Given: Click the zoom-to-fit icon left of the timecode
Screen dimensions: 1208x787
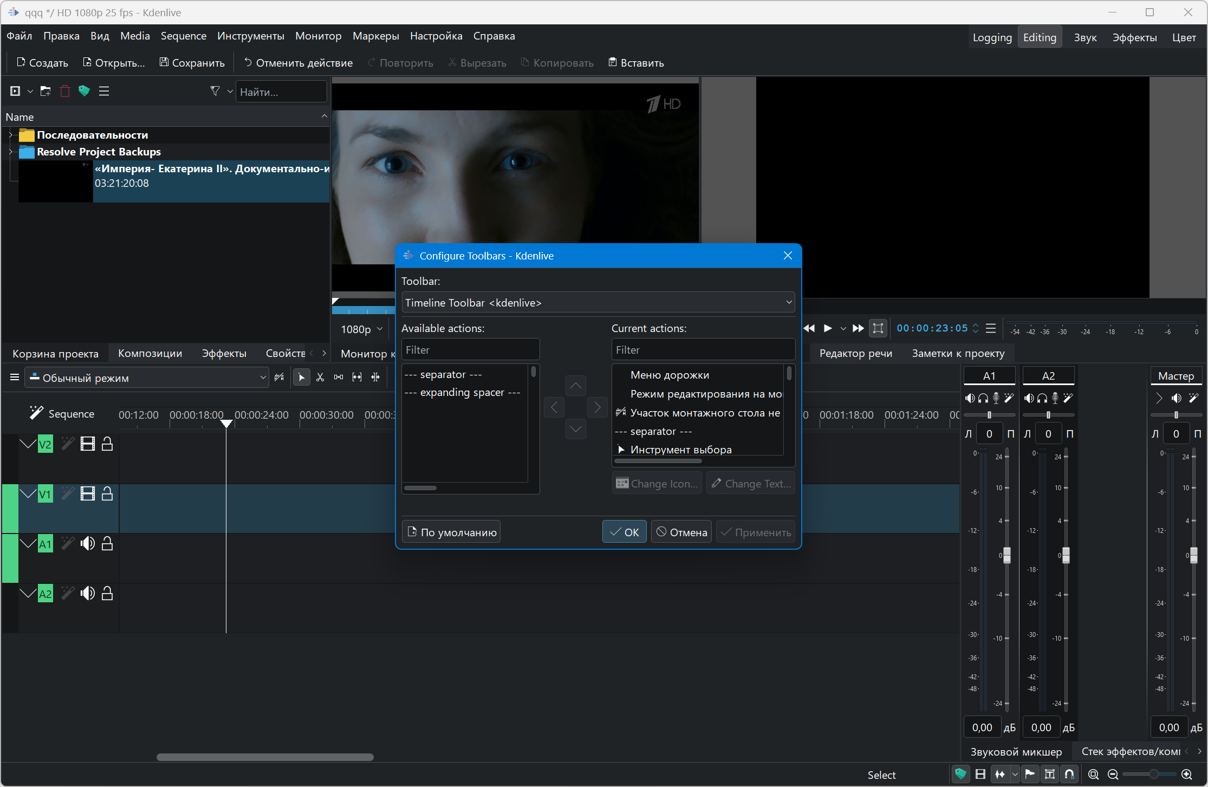Looking at the screenshot, I should point(878,328).
